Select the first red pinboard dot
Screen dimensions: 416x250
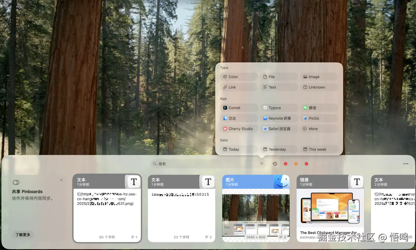pos(285,164)
